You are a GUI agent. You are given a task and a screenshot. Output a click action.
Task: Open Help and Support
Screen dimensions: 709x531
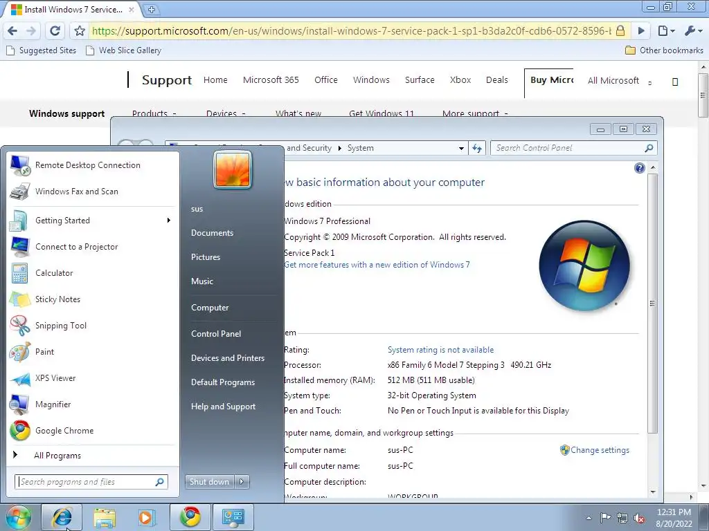(x=224, y=407)
